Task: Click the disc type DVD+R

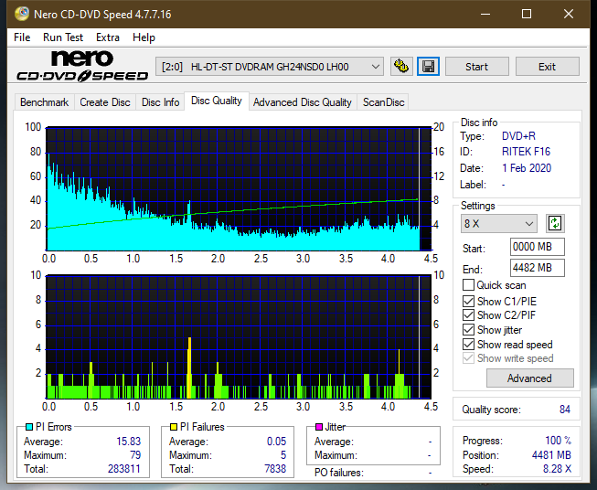Action: coord(518,136)
